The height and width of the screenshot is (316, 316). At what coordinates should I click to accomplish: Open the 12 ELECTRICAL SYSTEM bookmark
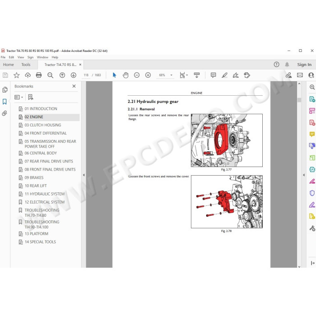coord(45,202)
